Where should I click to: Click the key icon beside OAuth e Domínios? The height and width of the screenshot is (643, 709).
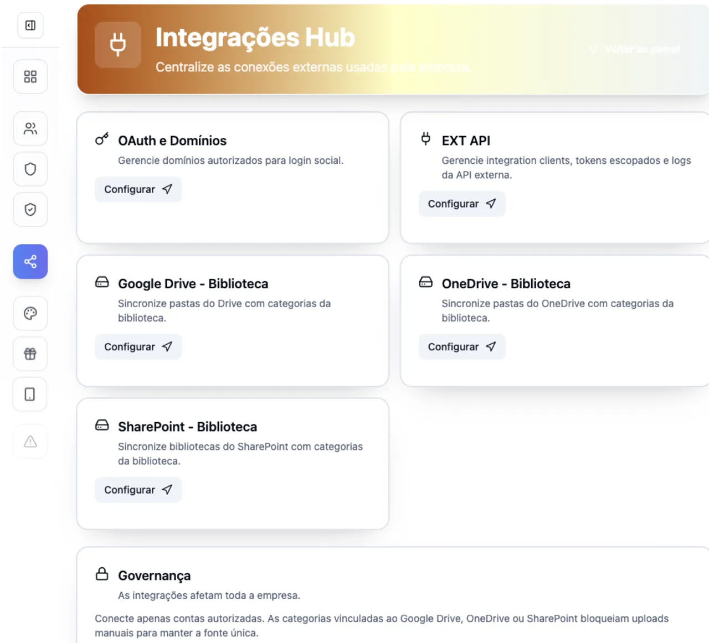click(102, 139)
